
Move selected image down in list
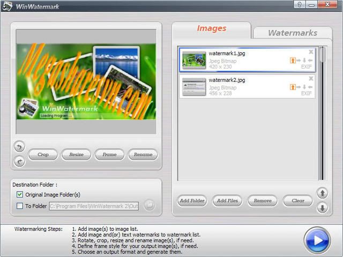[322, 208]
